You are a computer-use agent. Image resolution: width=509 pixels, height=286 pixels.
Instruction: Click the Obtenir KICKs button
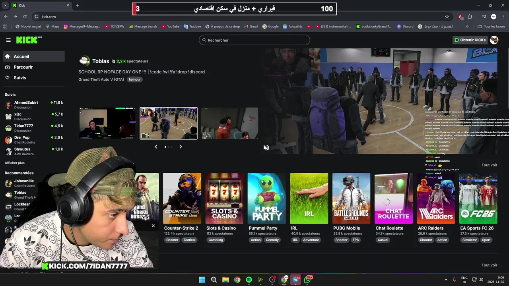(x=470, y=40)
